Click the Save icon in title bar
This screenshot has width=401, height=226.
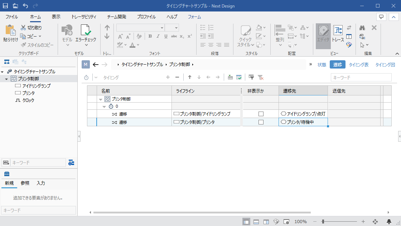(x=5, y=6)
